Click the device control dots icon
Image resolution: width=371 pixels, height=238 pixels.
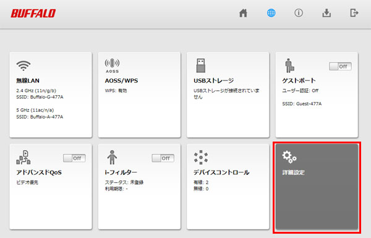tap(201, 157)
